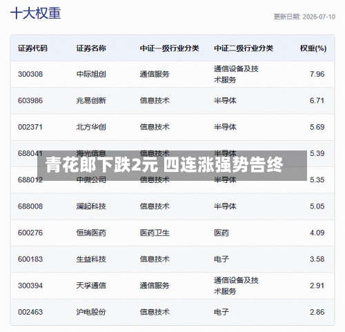This screenshot has height=332, width=345.
Task: Click the 十大权重 heading
Action: pyautogui.click(x=36, y=13)
